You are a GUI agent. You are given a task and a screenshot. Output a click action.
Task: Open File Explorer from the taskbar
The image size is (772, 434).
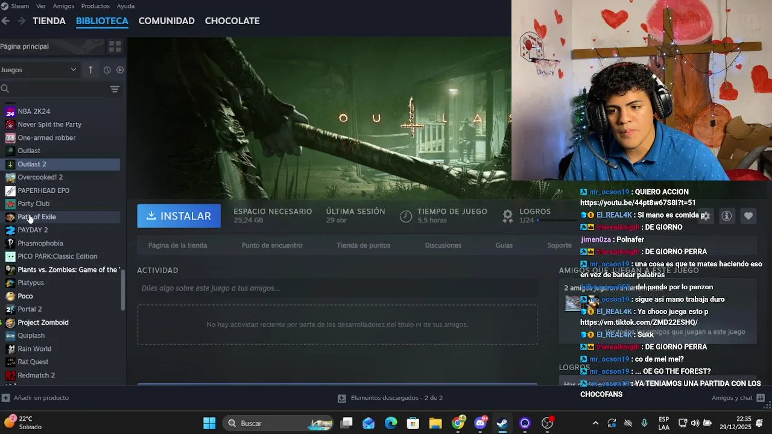[x=435, y=423]
